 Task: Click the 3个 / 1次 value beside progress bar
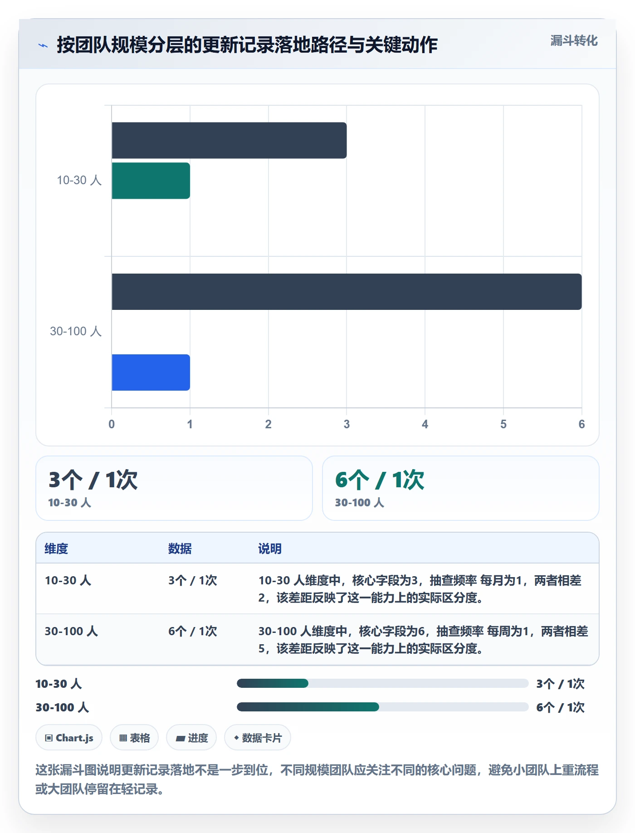coord(560,684)
